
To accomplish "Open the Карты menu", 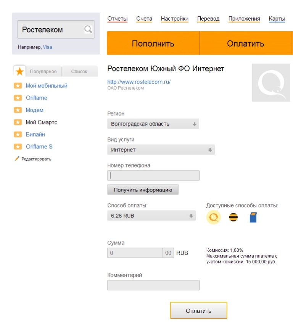I will [277, 19].
